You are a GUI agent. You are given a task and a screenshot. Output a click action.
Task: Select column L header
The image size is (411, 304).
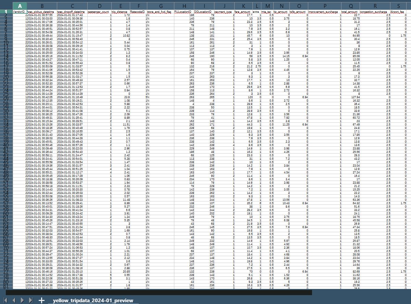coord(257,6)
